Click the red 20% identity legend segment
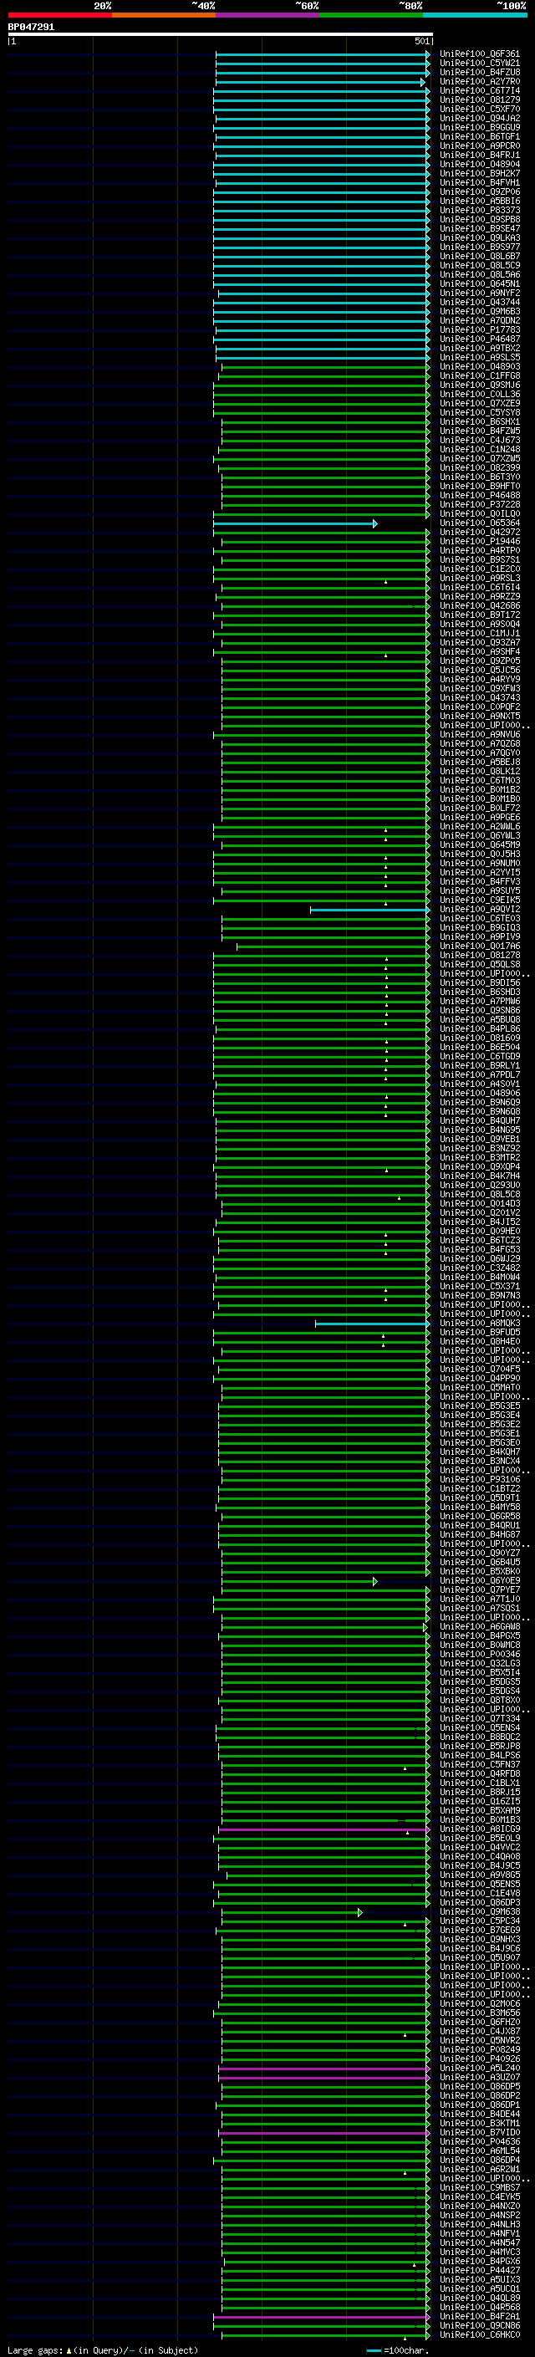535x2357 pixels. tap(60, 15)
